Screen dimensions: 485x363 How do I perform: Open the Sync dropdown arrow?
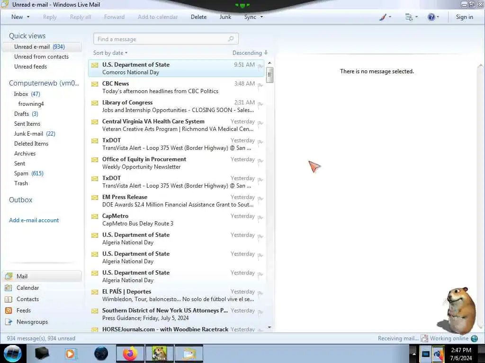coord(261,17)
